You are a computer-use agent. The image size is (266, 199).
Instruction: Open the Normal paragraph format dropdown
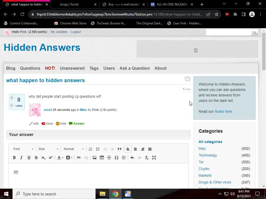coord(74,149)
